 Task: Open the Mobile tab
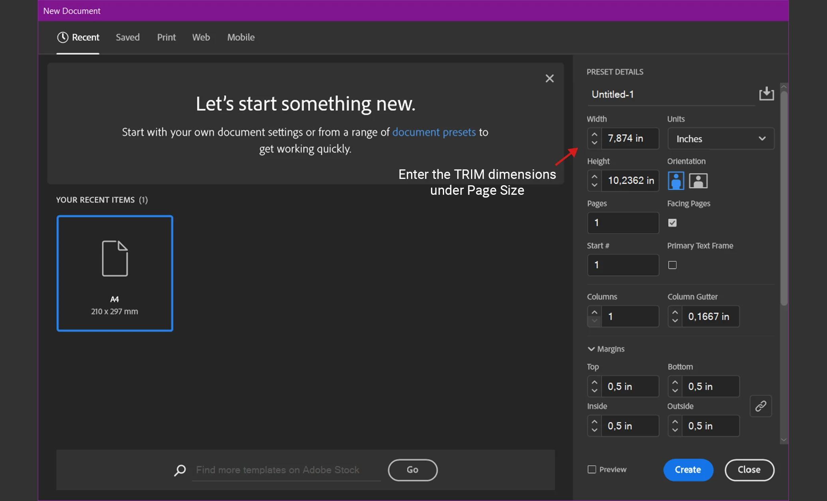(241, 37)
